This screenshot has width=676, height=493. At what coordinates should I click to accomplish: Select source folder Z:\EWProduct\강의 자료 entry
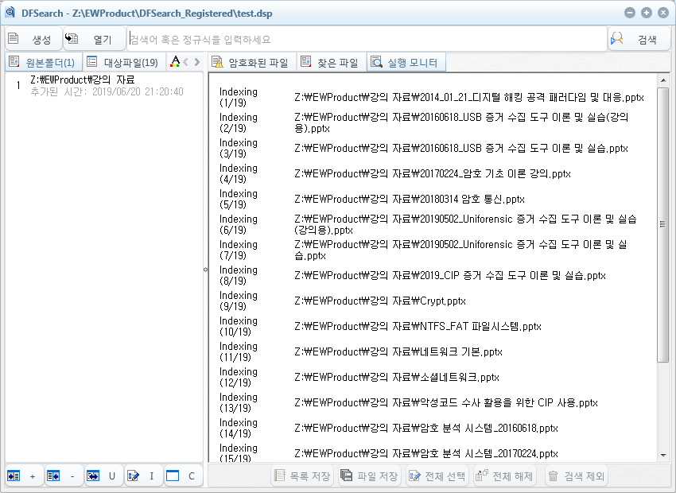pos(103,85)
